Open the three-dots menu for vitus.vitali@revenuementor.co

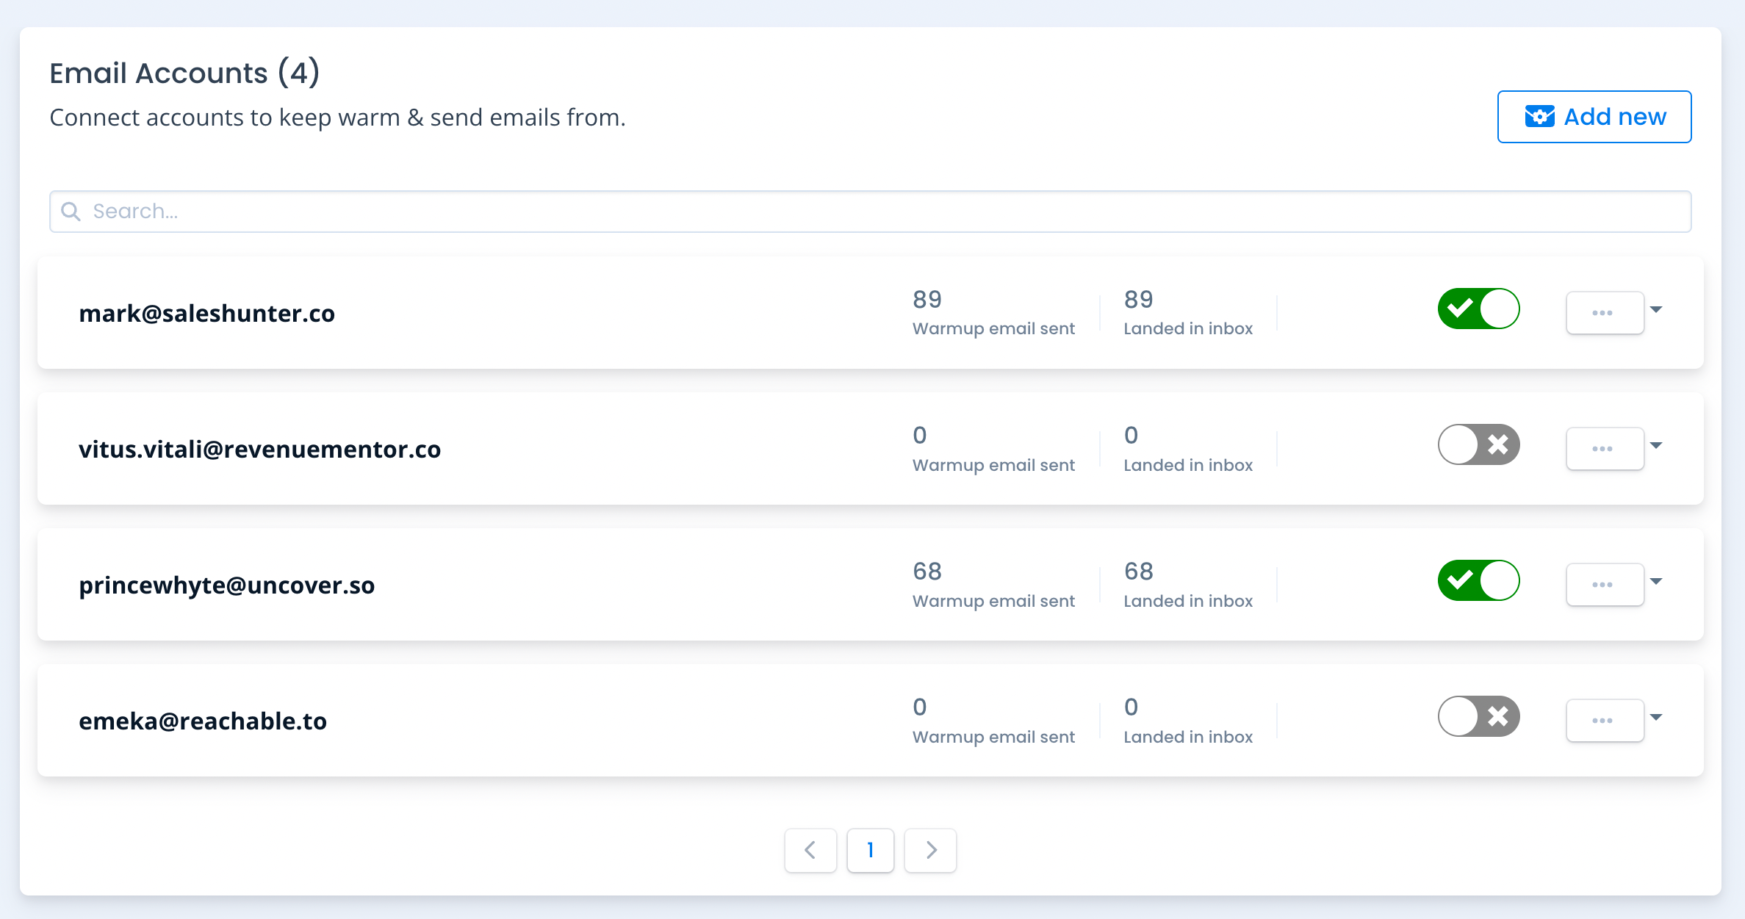1604,449
